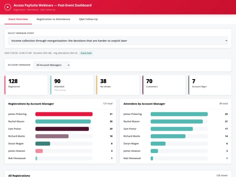Click Rob Fleetwood's attendees bar
The width and height of the screenshot is (236, 177).
[x=152, y=158]
